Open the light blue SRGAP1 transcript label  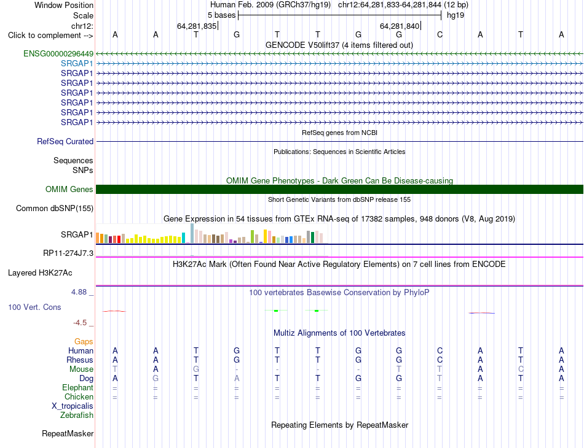[77, 64]
